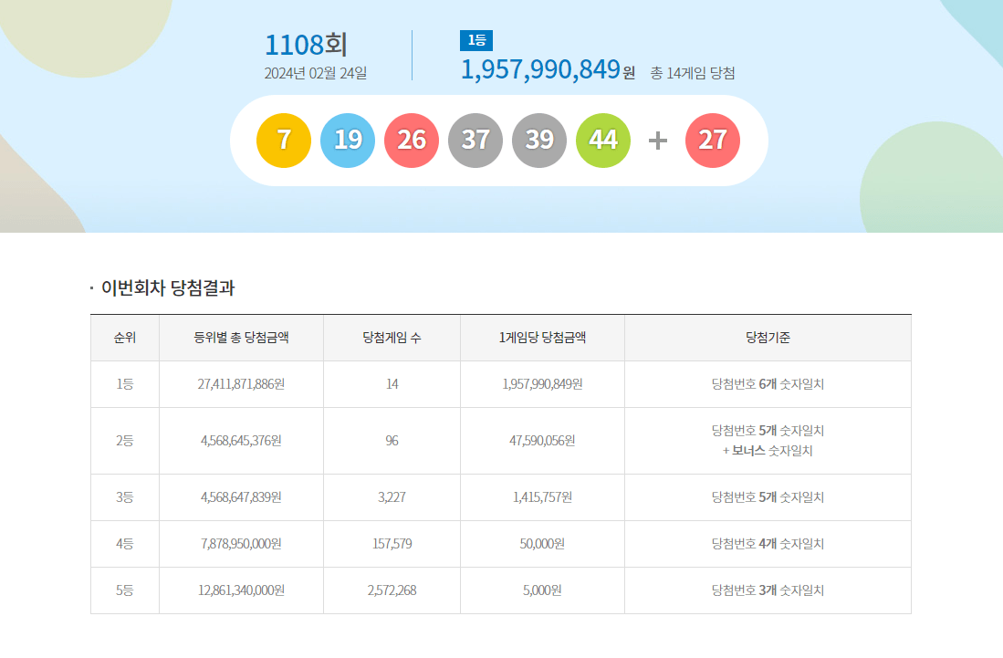This screenshot has width=1003, height=658.
Task: Select the 2등 rank row cell
Action: pyautogui.click(x=125, y=441)
